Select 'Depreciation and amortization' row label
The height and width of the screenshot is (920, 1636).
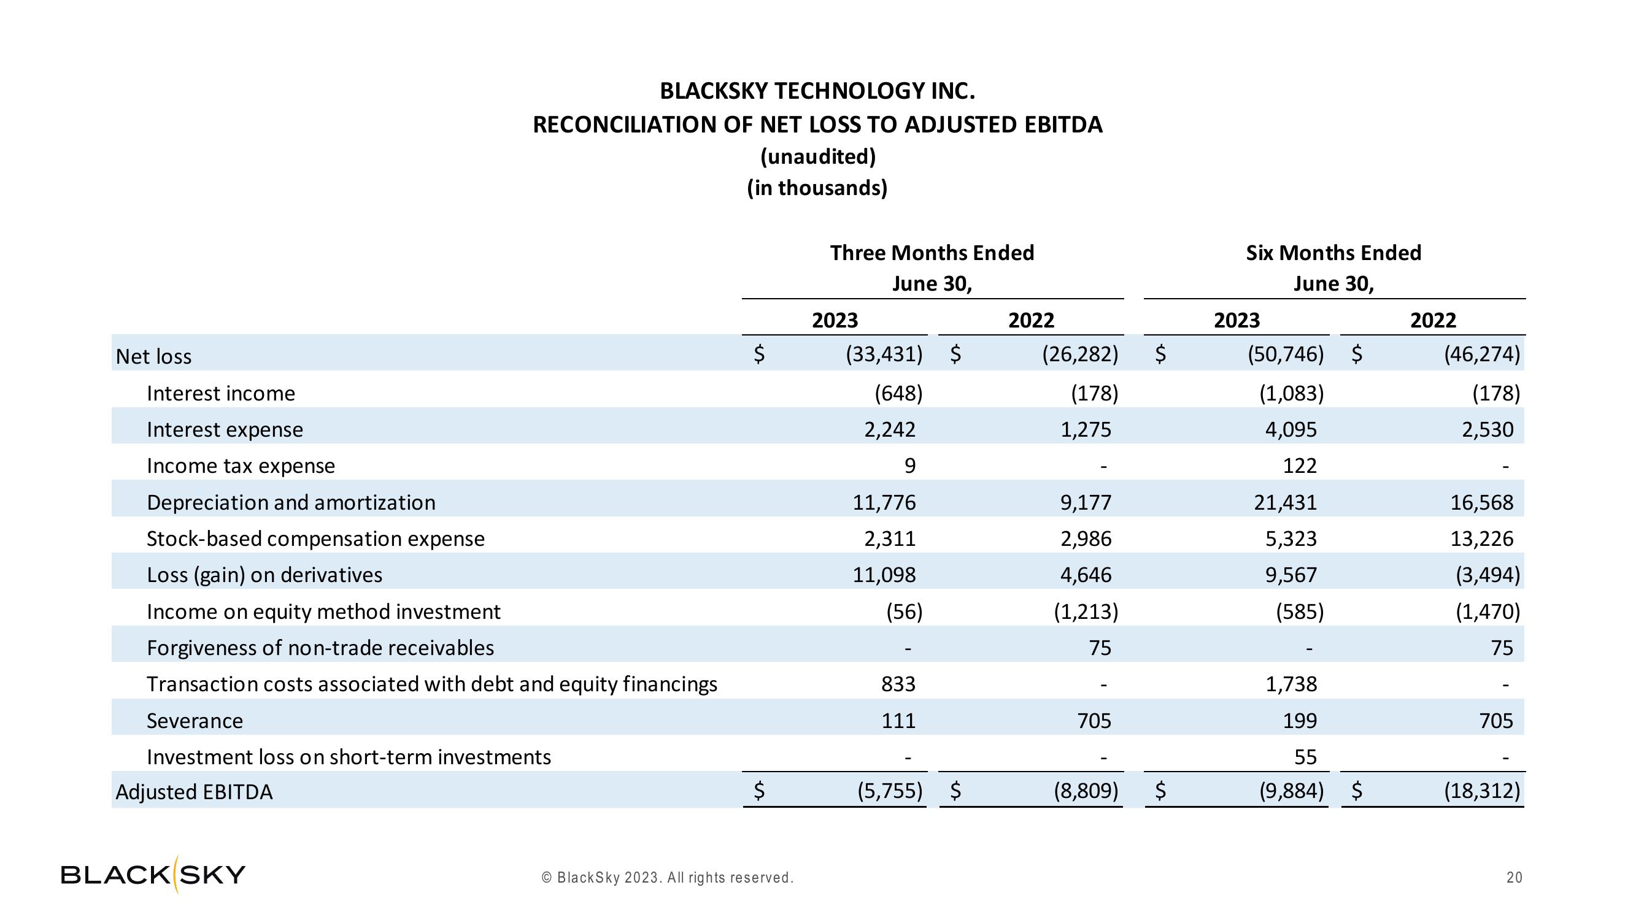(291, 503)
